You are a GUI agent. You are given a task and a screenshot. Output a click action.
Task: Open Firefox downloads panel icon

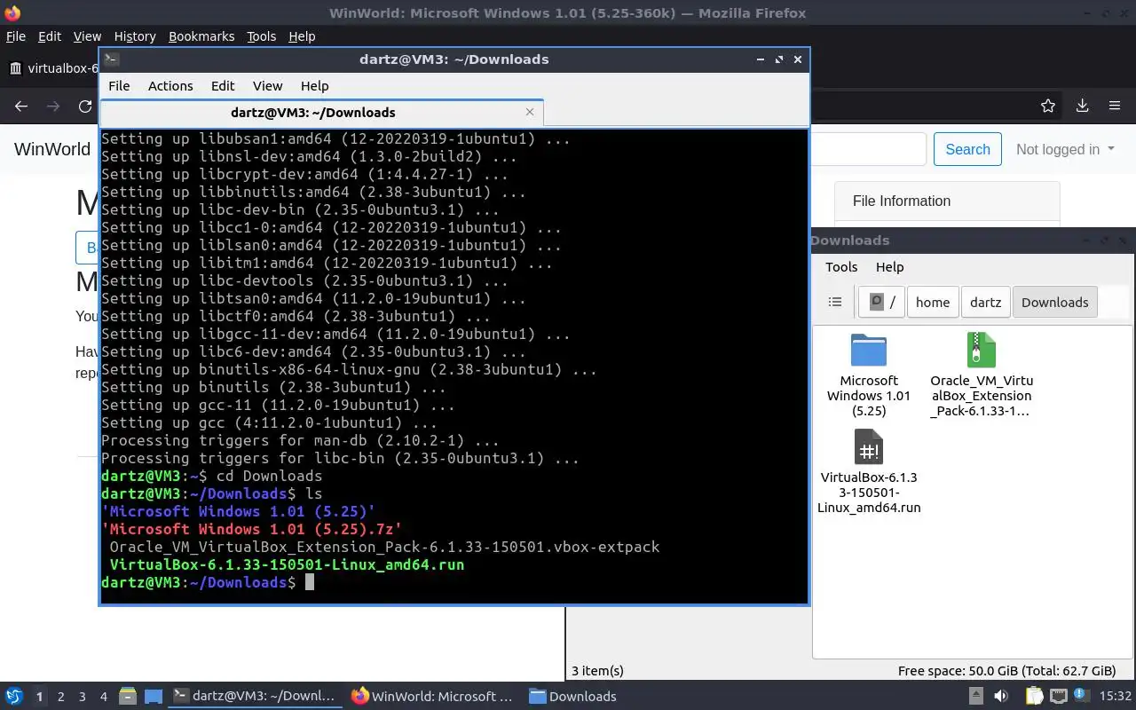1082,106
